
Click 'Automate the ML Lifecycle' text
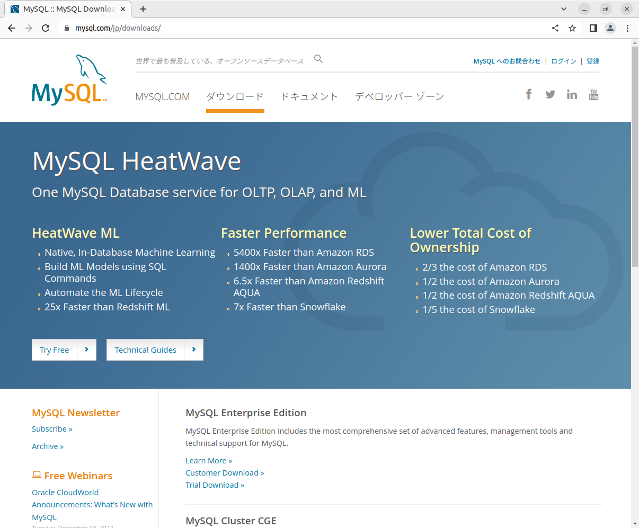point(104,293)
